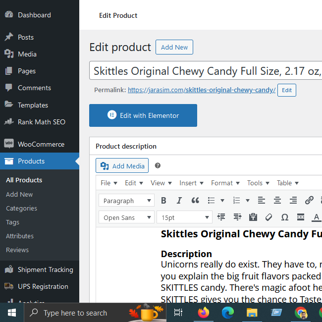Open the editor View menu
The width and height of the screenshot is (322, 322).
coord(161,183)
